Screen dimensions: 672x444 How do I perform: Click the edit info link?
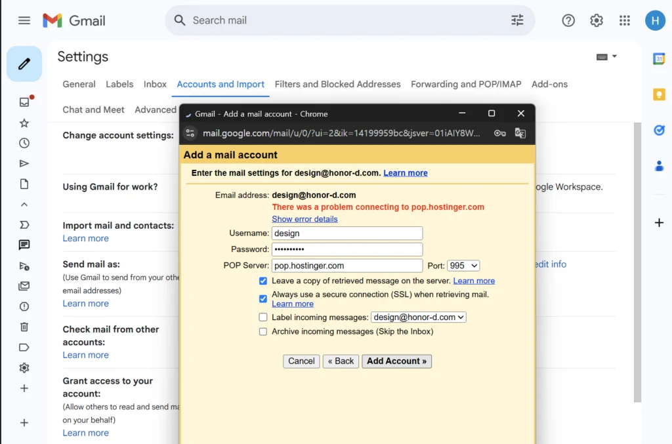pos(551,264)
